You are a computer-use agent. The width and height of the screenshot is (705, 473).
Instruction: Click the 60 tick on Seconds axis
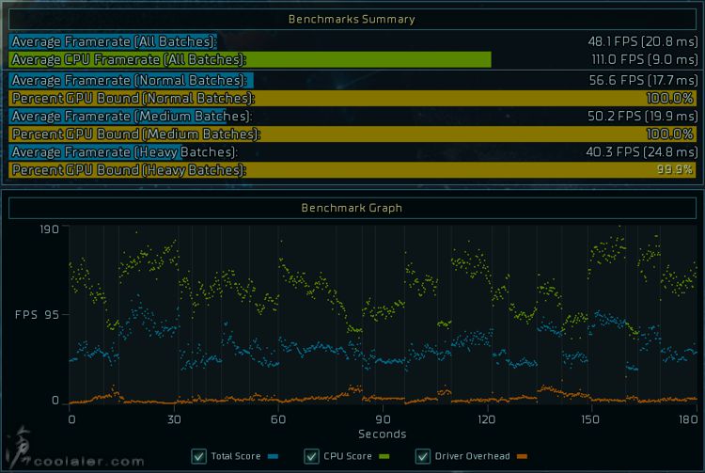[x=278, y=419]
